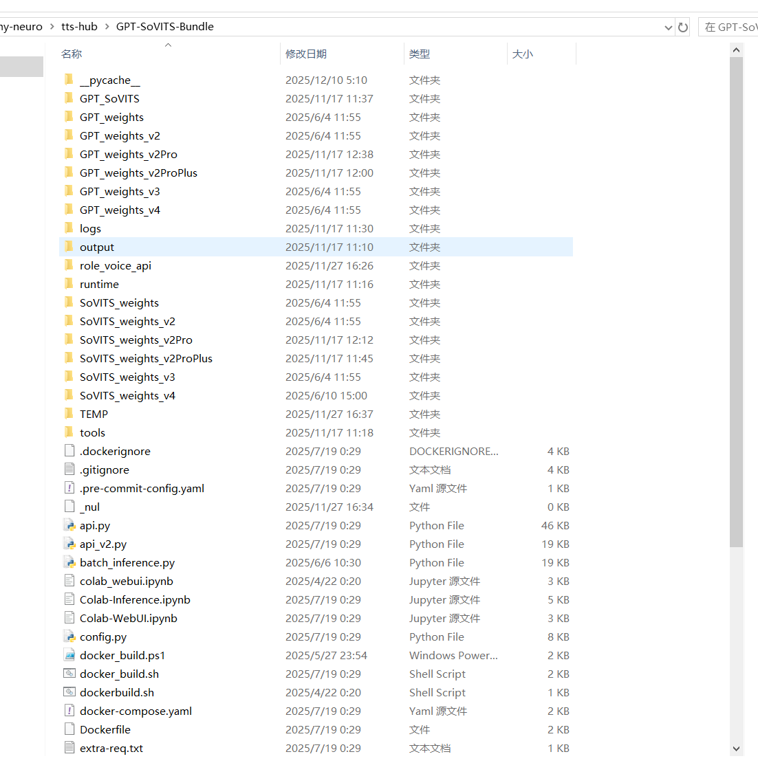Screen dimensions: 758x763
Task: Select the colab_webui.ipynb notebook icon
Action: 69,582
